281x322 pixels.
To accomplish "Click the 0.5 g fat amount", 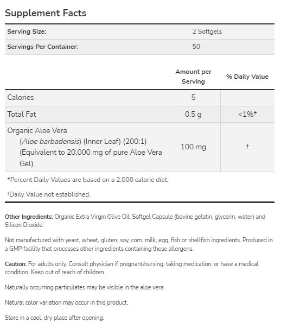I will pos(193,114).
